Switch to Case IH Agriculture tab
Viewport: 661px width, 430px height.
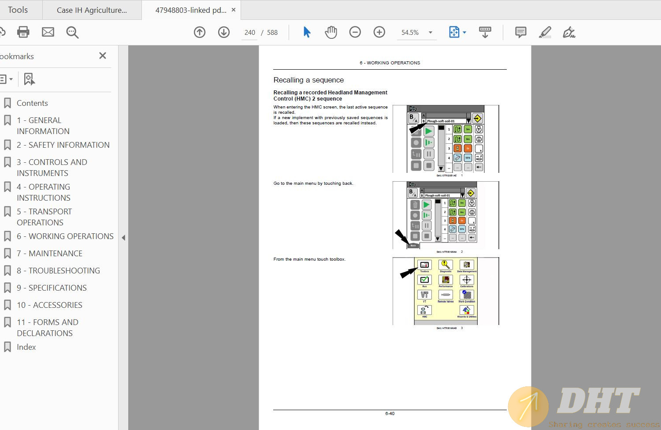pos(92,10)
